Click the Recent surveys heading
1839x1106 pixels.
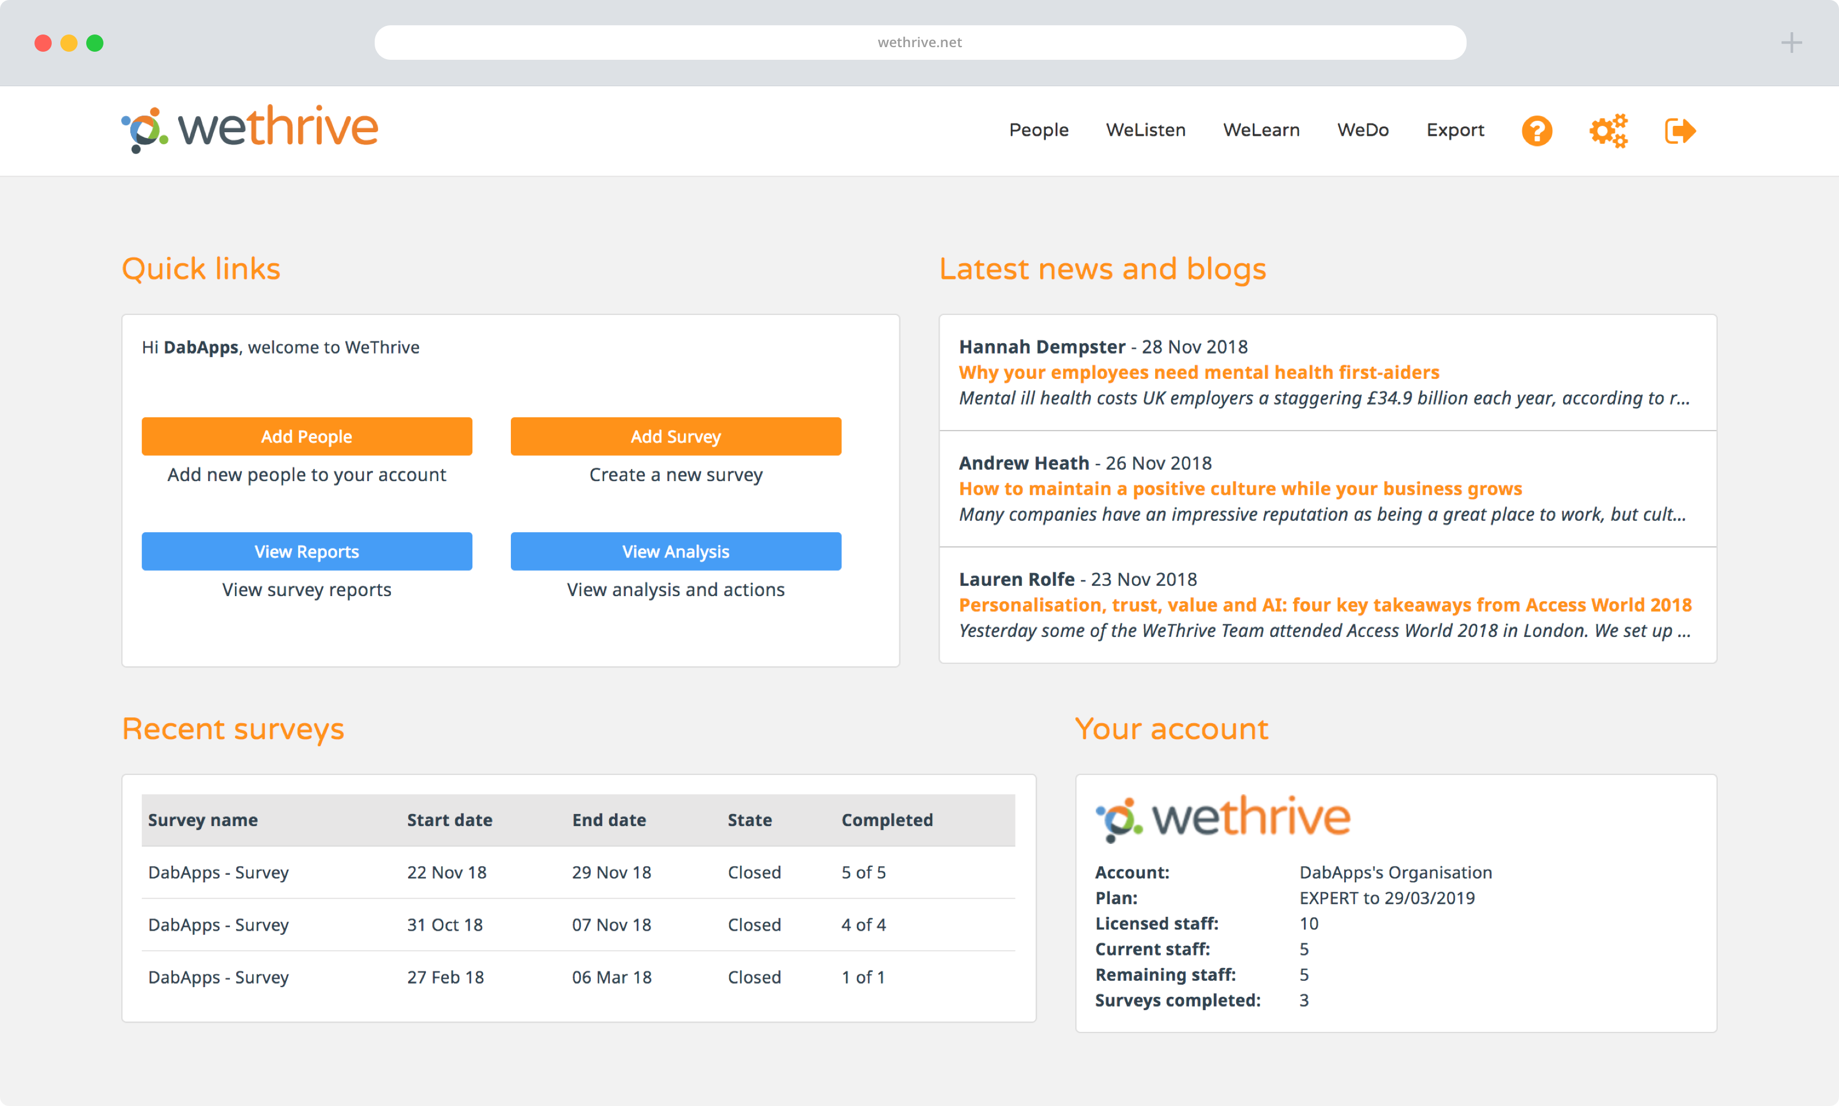click(x=233, y=728)
